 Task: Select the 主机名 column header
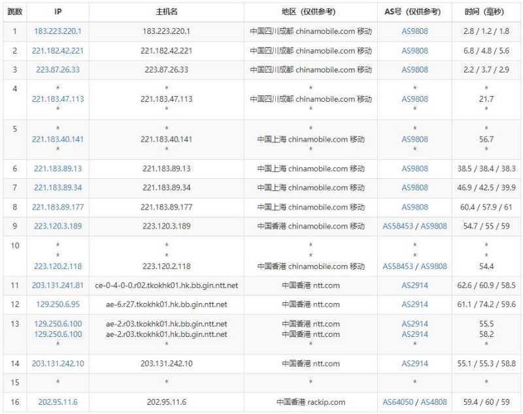click(167, 12)
